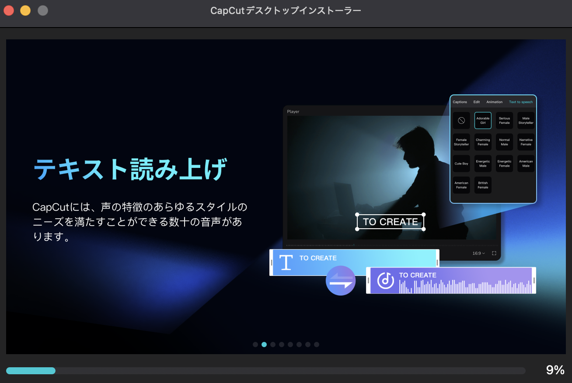Select the Energetic Female voice tile
The image size is (572, 383).
(504, 164)
